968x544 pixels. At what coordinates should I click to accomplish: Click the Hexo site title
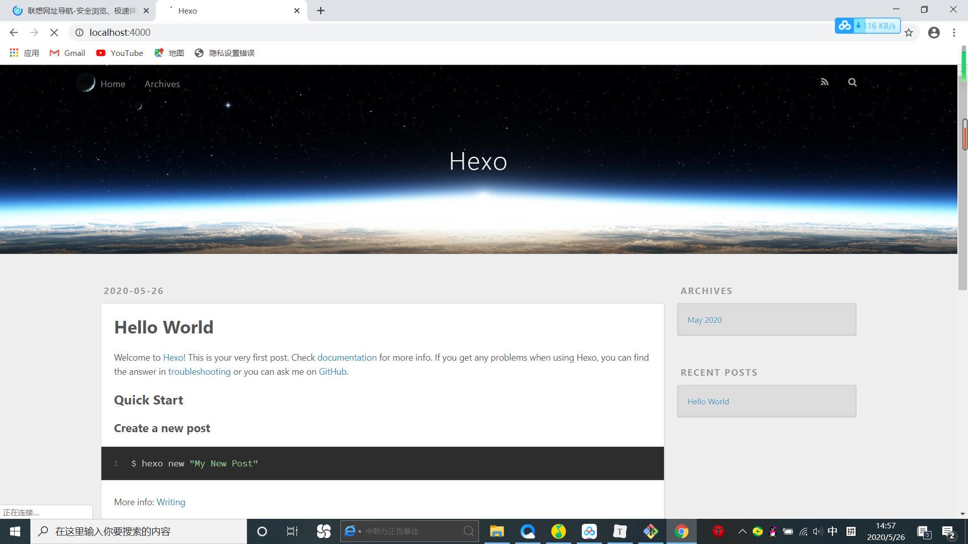click(x=478, y=161)
